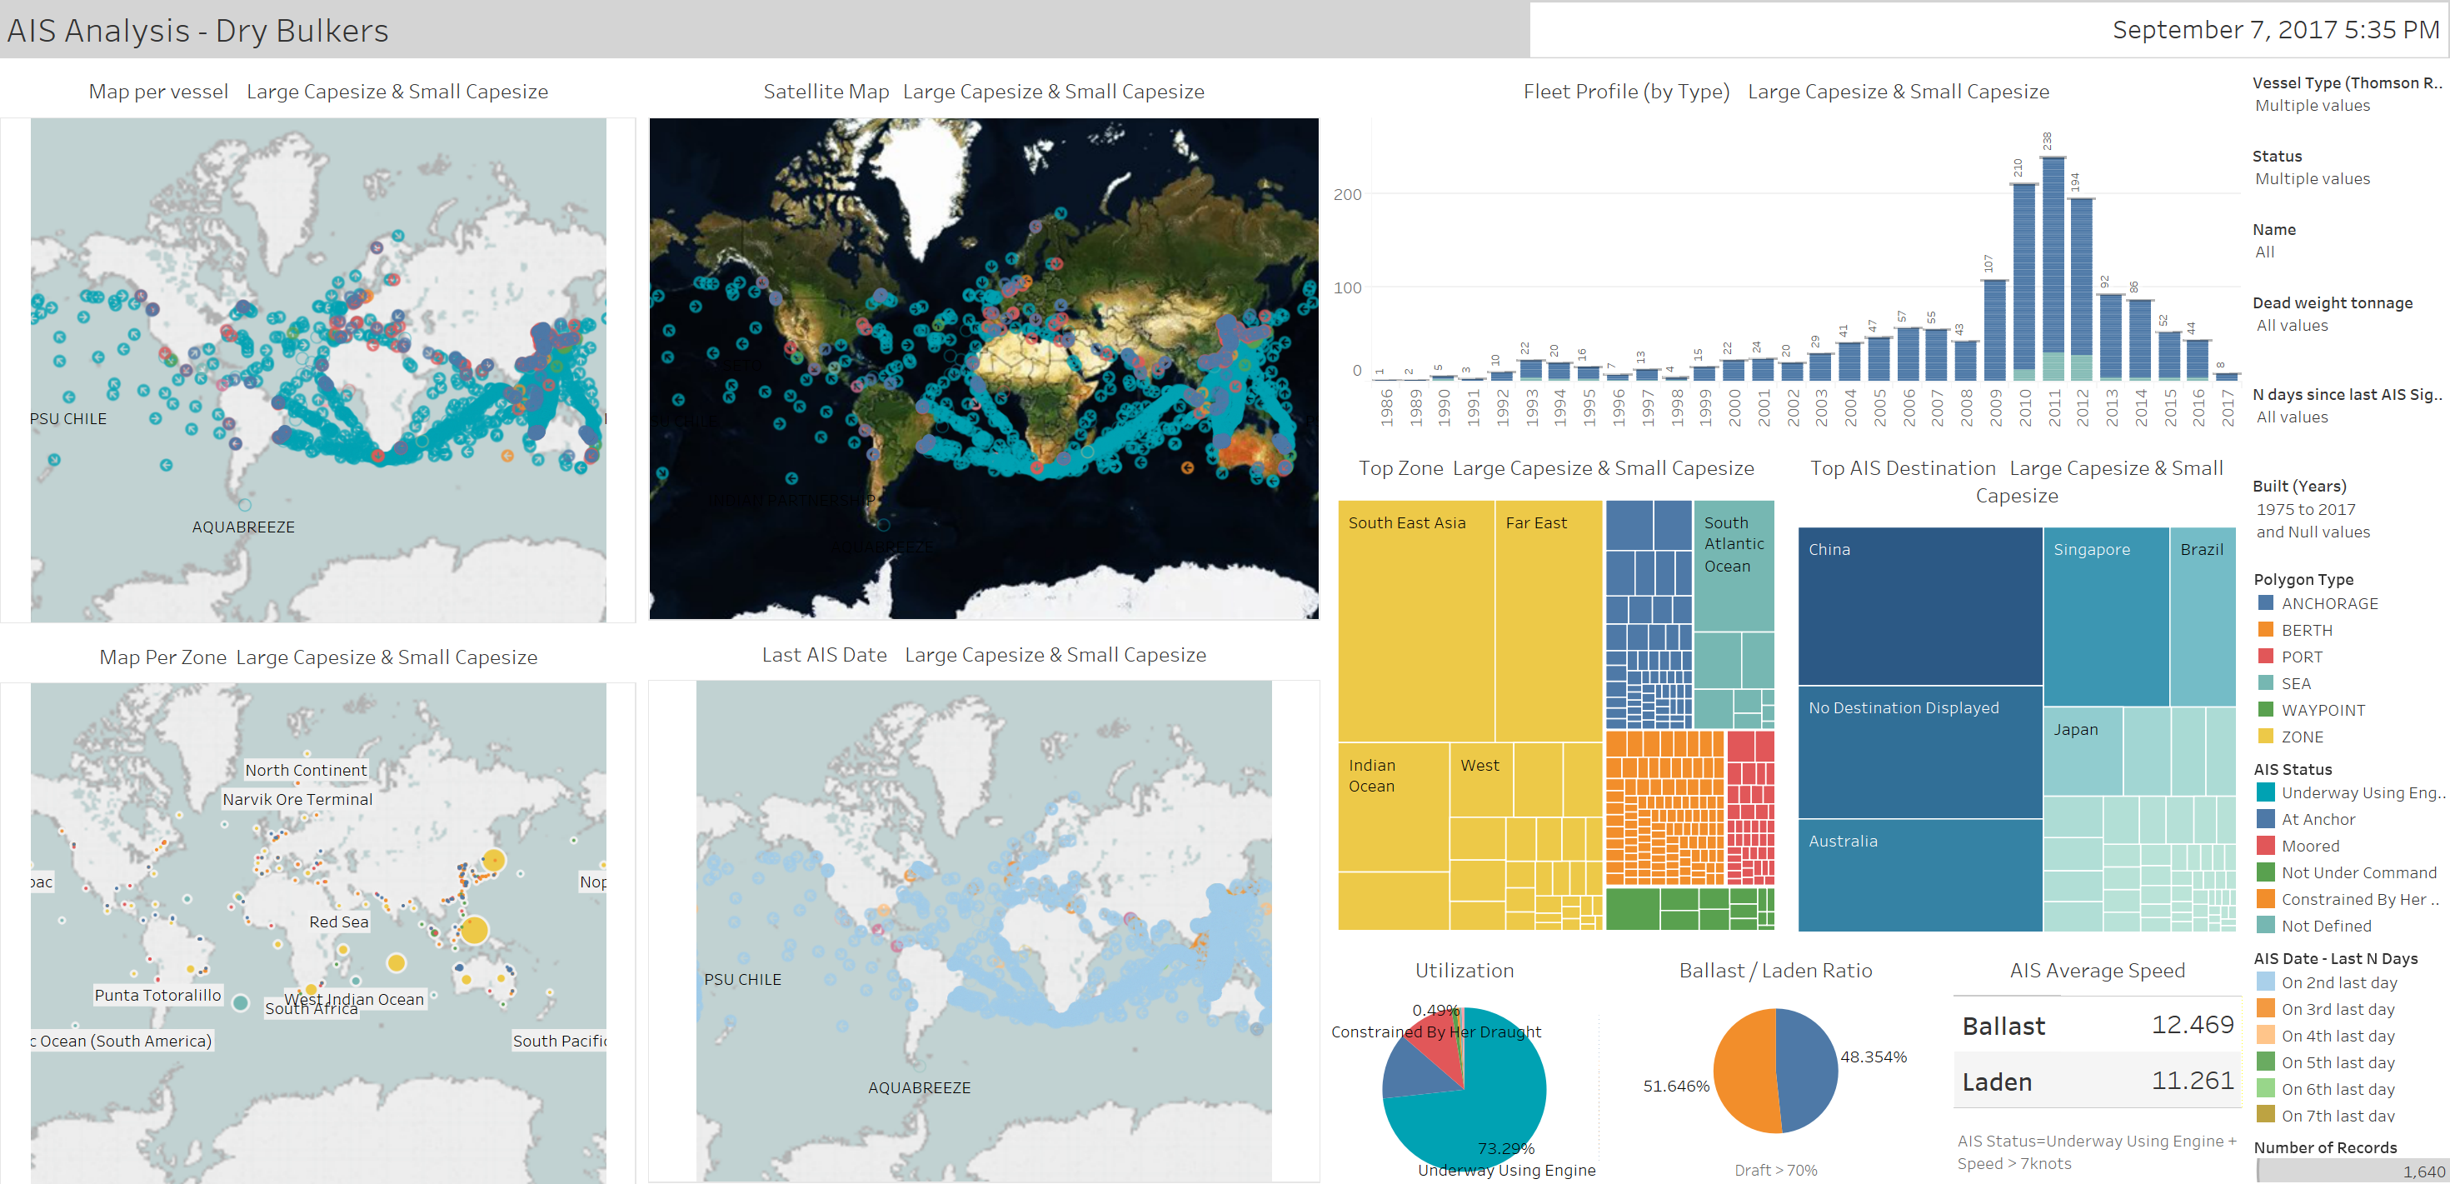Click the Red Sea map label
The width and height of the screenshot is (2450, 1184).
[x=338, y=922]
